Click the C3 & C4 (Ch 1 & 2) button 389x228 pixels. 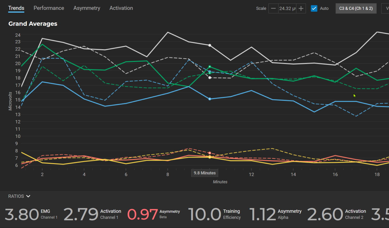coord(356,8)
